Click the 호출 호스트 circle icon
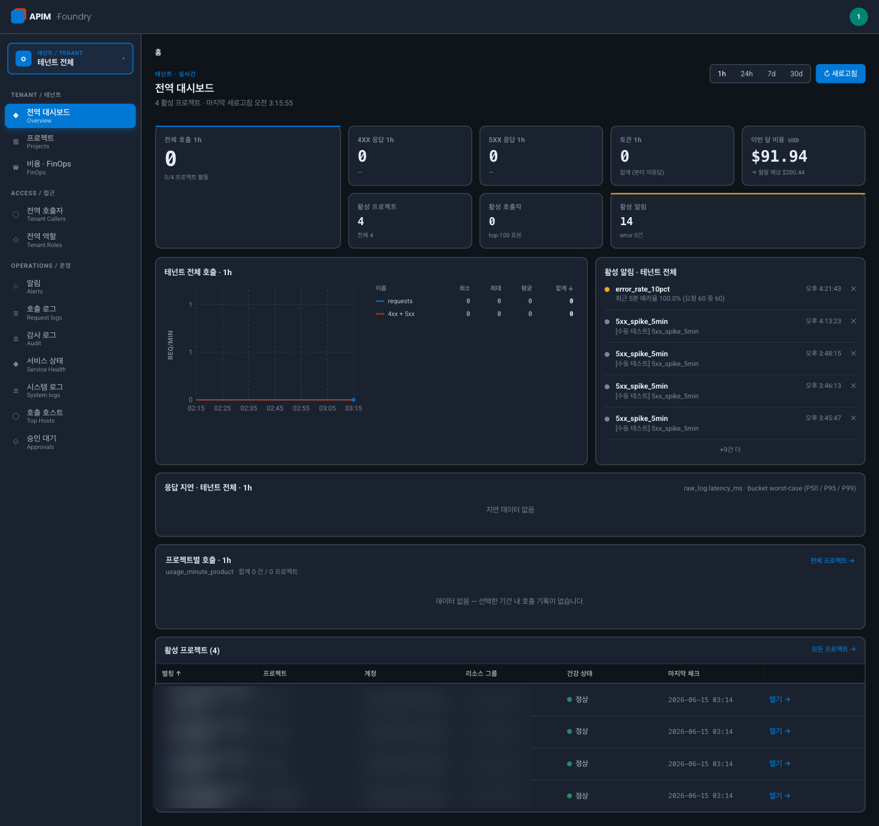Image resolution: width=879 pixels, height=826 pixels. point(16,417)
